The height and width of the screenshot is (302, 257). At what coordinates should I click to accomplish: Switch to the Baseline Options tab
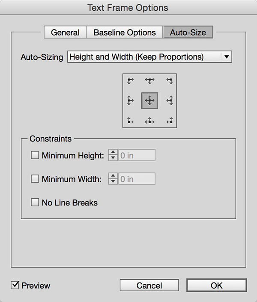click(125, 32)
